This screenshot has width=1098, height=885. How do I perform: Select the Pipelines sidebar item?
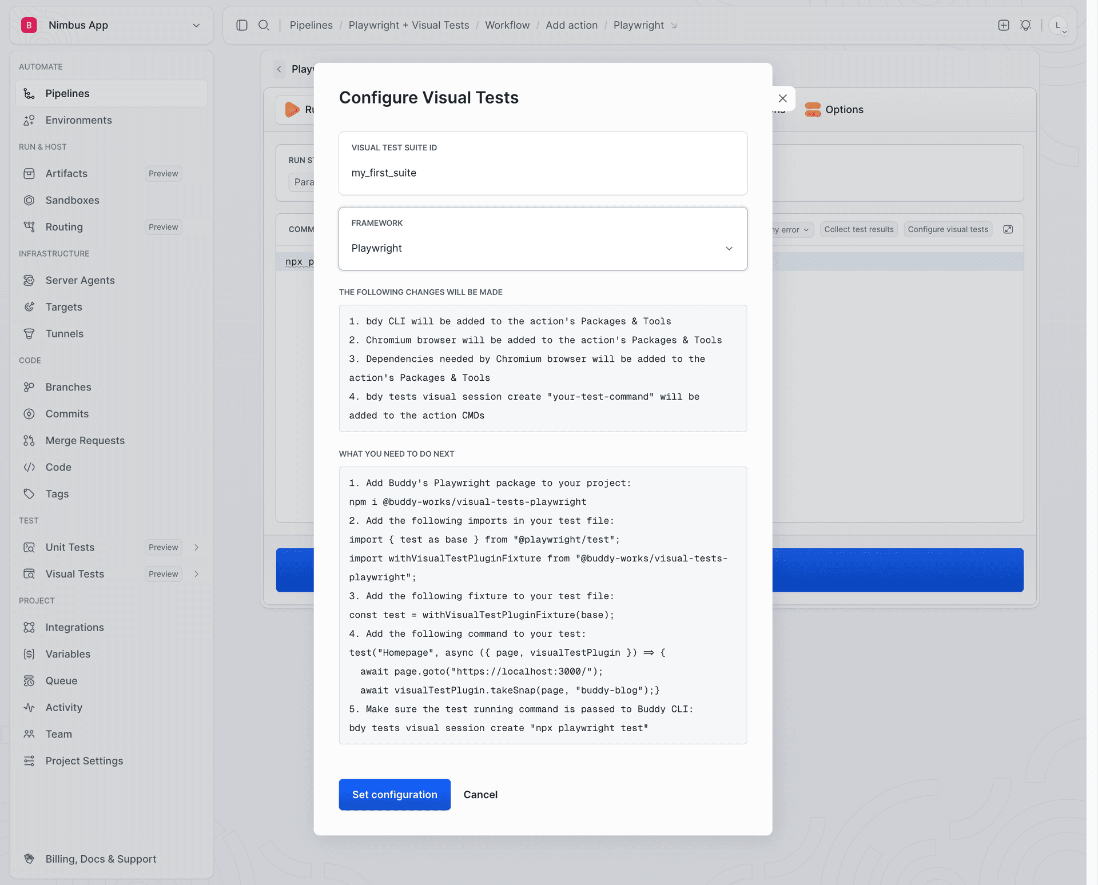(112, 93)
